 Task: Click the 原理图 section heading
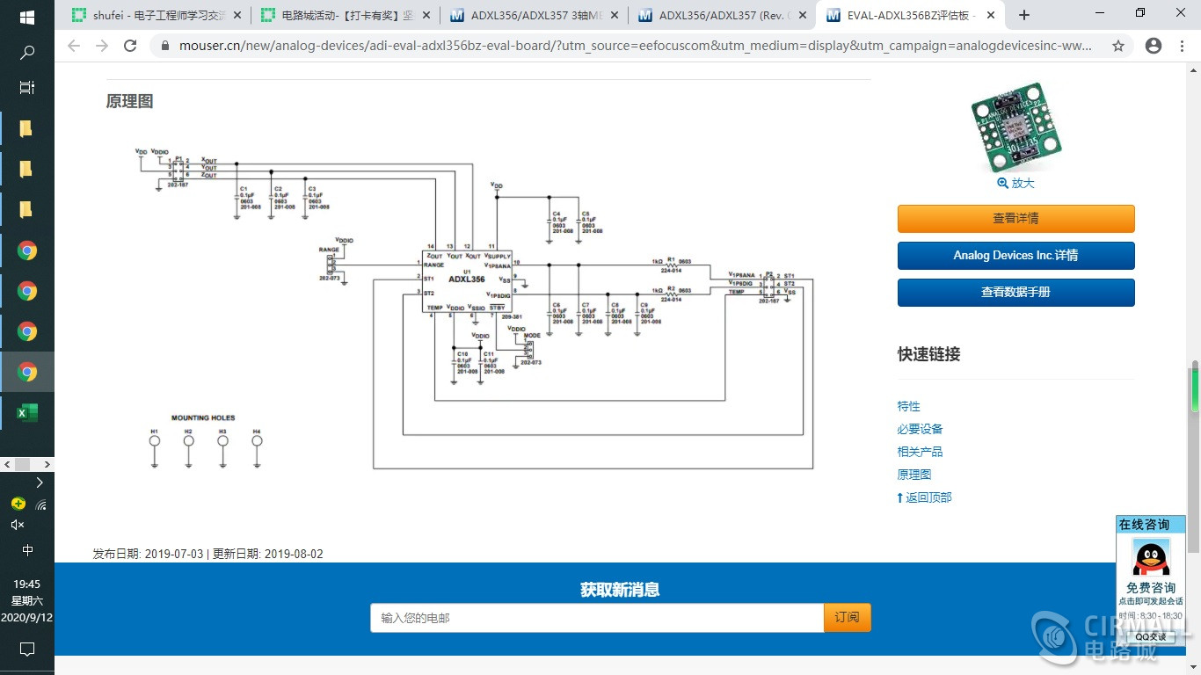point(130,101)
